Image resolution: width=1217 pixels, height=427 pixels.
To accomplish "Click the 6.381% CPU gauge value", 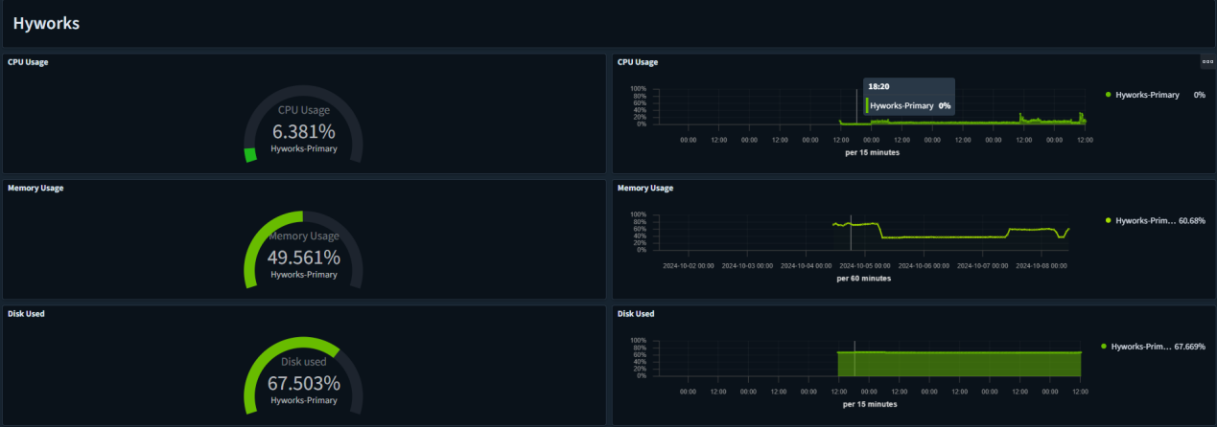I will 303,131.
